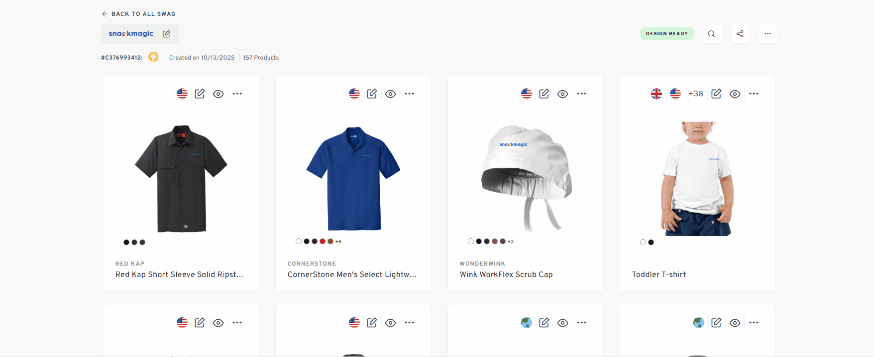Click US flag on Wink scrub cap card
The height and width of the screenshot is (357, 874).
pyautogui.click(x=527, y=94)
